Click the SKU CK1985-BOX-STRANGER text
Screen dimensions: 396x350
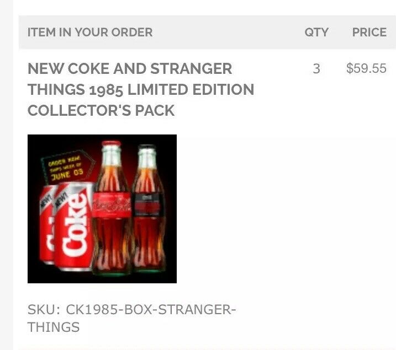131,309
